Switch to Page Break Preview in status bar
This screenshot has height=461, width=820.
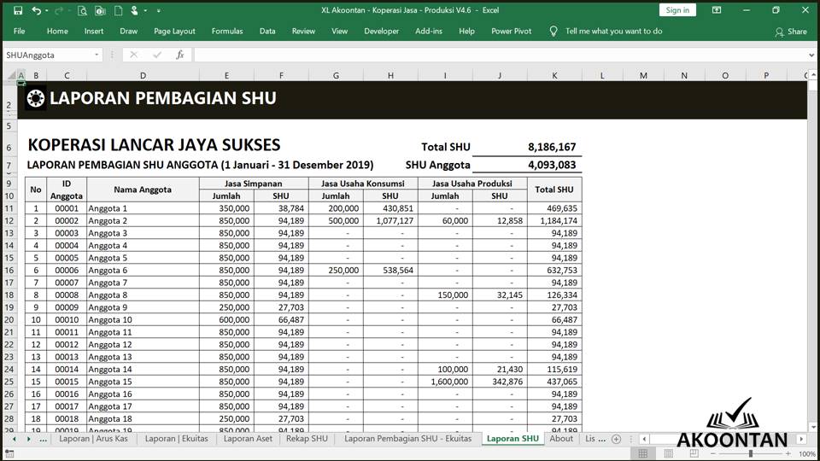694,453
